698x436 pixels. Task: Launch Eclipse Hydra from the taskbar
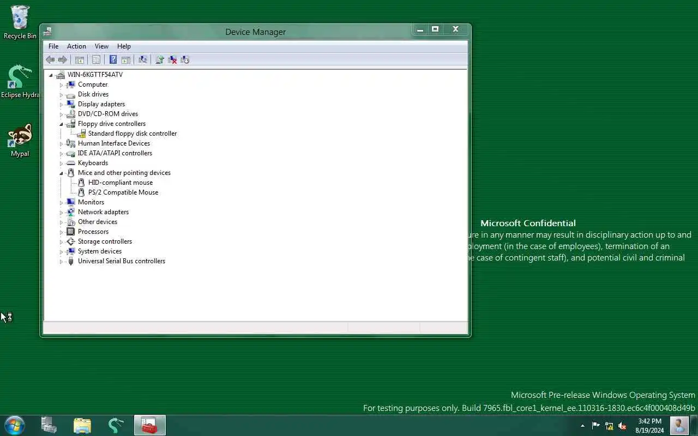pos(116,425)
